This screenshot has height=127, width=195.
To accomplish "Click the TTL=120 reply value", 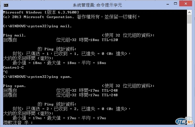I will click(x=110, y=40).
